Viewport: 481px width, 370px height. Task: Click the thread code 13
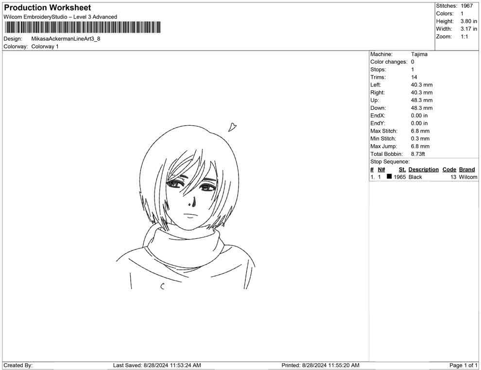coord(453,177)
